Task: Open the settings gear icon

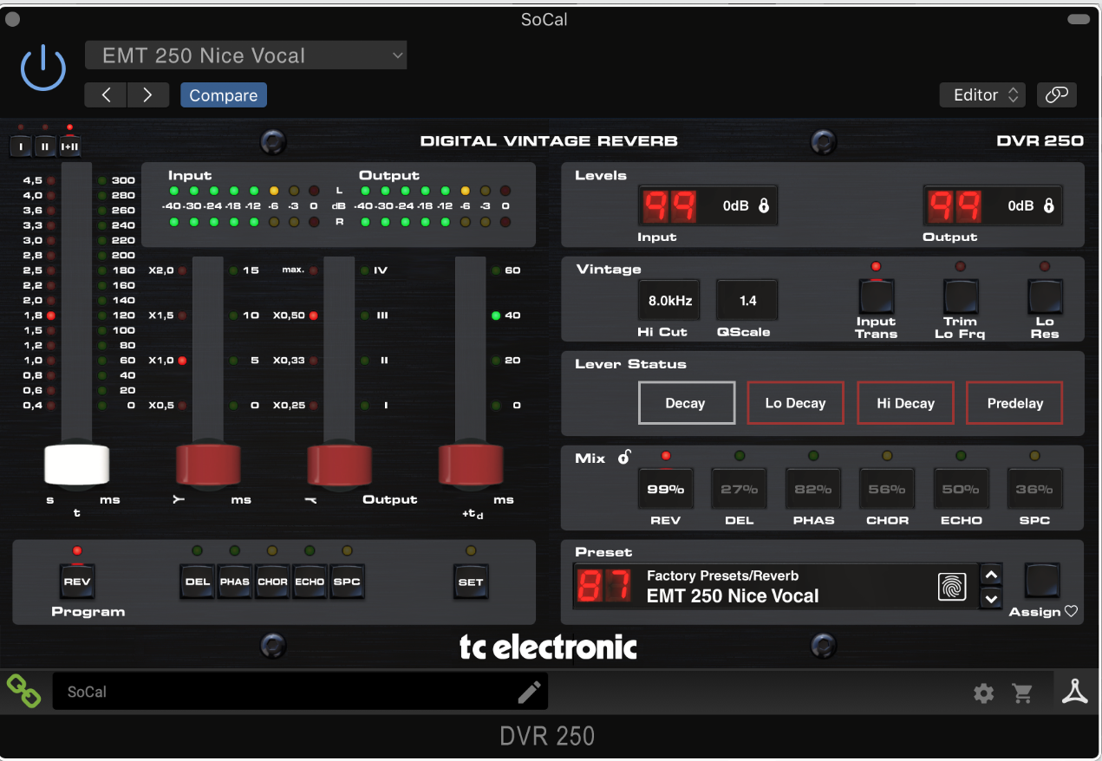Action: pyautogui.click(x=983, y=693)
